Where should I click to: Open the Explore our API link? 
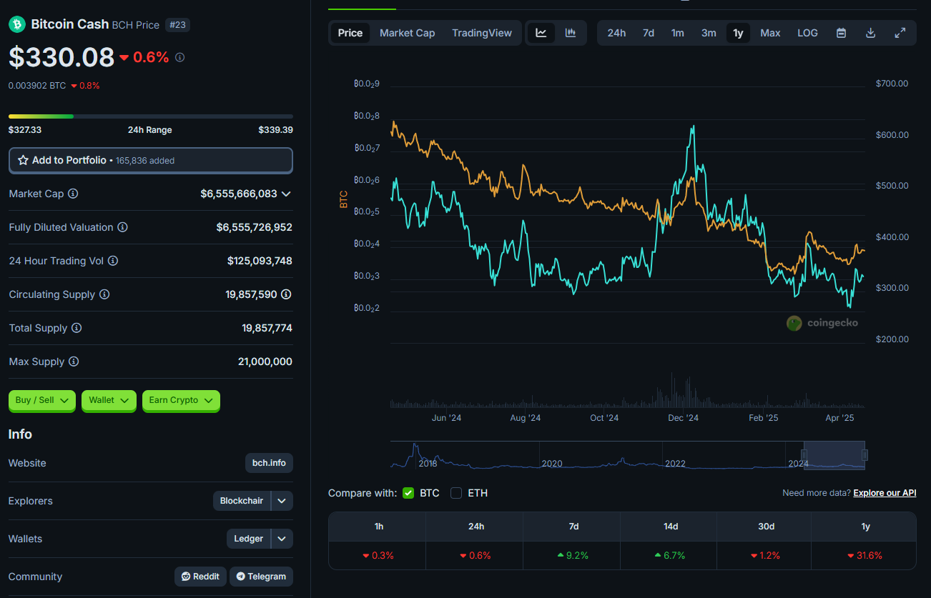point(885,493)
